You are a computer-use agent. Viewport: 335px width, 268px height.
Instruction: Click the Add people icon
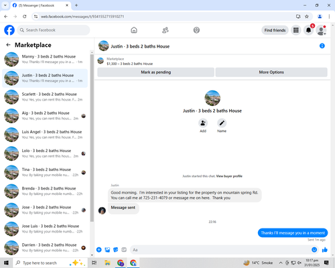[x=203, y=123]
